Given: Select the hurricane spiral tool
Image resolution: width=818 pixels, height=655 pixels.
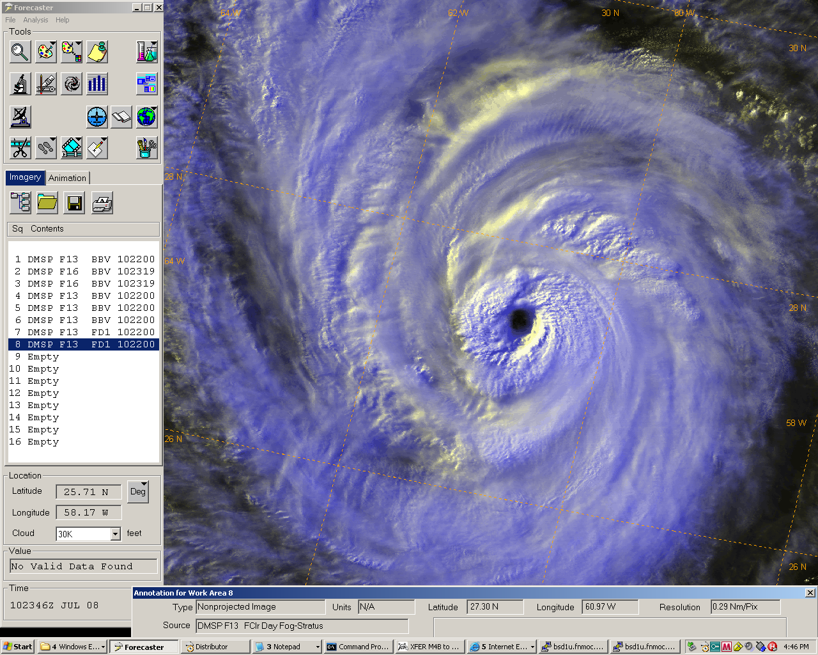Looking at the screenshot, I should (72, 84).
